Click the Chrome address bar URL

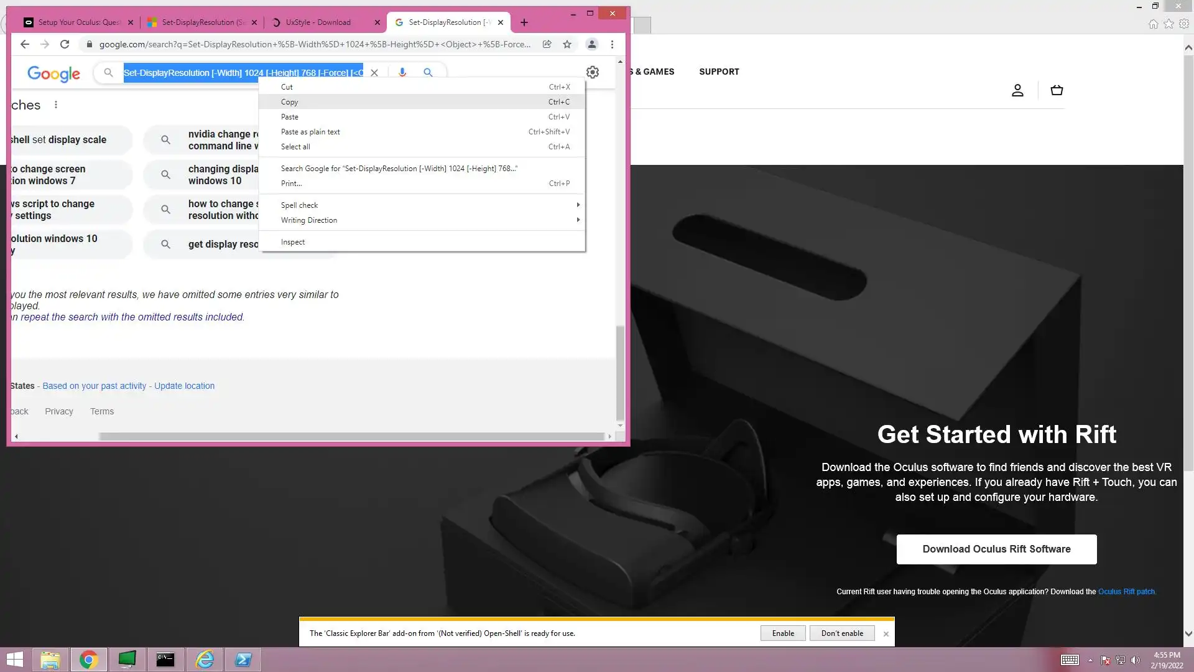[x=315, y=44]
